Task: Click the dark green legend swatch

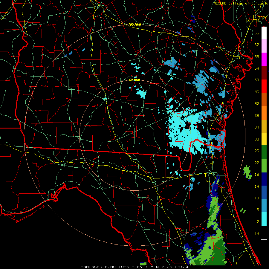Action: pyautogui.click(x=264, y=152)
